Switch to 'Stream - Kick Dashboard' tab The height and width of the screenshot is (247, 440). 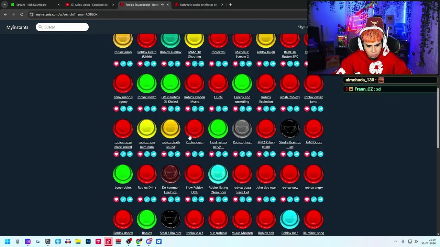point(34,5)
